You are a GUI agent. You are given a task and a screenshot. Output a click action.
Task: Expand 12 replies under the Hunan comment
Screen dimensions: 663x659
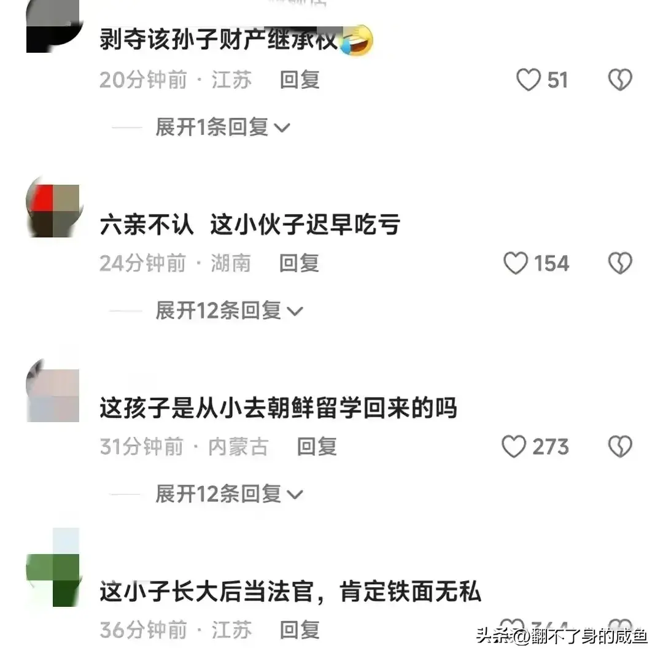pos(229,310)
